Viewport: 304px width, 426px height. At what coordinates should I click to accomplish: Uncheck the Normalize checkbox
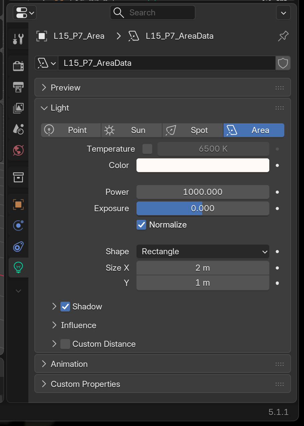coord(141,225)
